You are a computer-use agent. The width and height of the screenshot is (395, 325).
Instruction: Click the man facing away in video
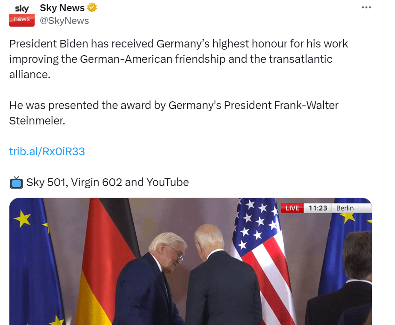(x=223, y=275)
